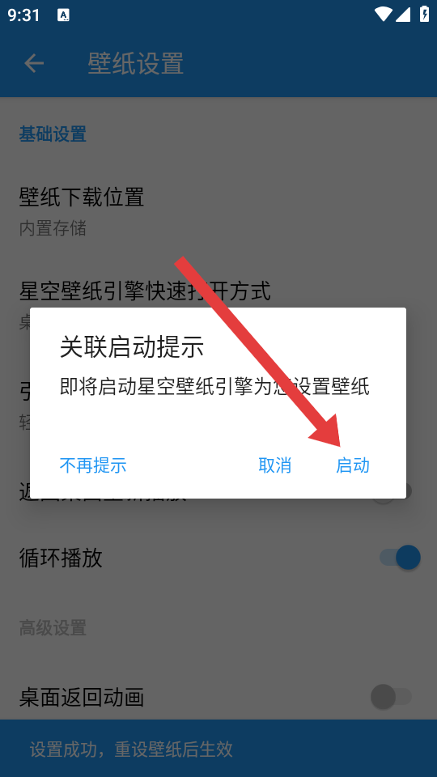This screenshot has height=777, width=437.
Task: Tap 取消 to cancel the dialog
Action: (275, 465)
